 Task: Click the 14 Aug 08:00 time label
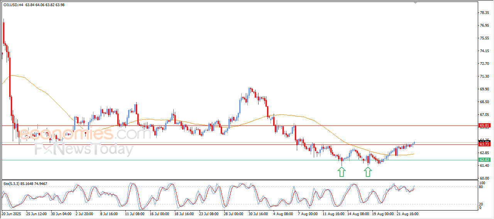click(357, 214)
